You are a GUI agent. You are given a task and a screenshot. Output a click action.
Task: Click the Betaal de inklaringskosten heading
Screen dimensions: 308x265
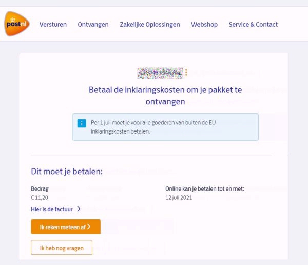click(x=165, y=96)
